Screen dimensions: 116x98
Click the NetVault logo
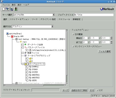click(x=107, y=9)
